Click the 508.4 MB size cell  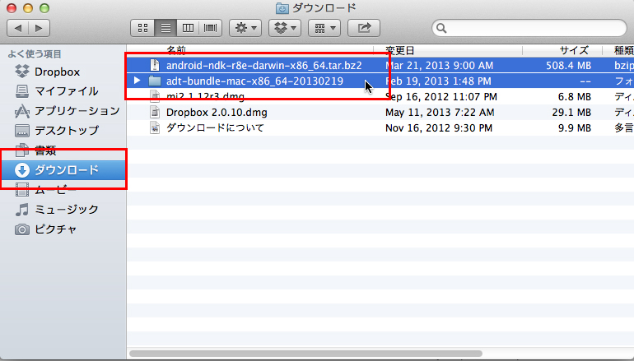pos(568,66)
